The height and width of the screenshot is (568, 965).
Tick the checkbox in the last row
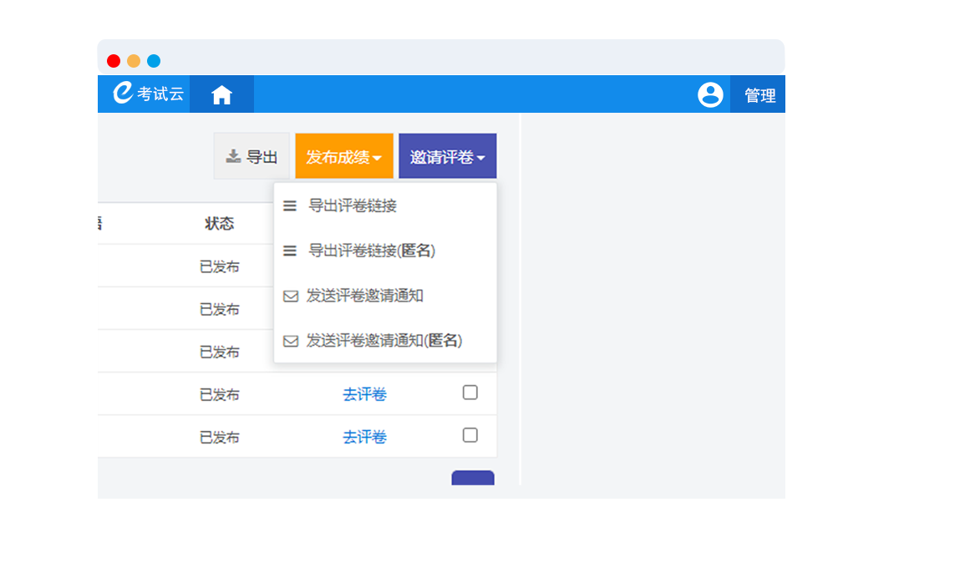click(470, 435)
